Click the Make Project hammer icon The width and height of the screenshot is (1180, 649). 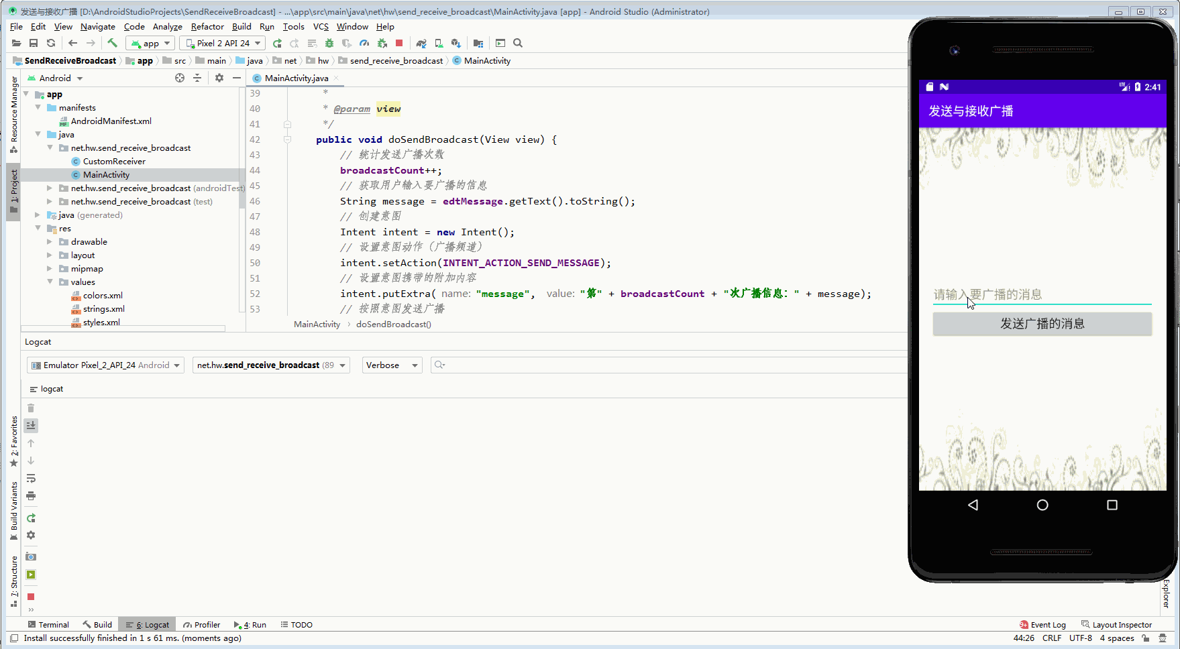(x=112, y=43)
